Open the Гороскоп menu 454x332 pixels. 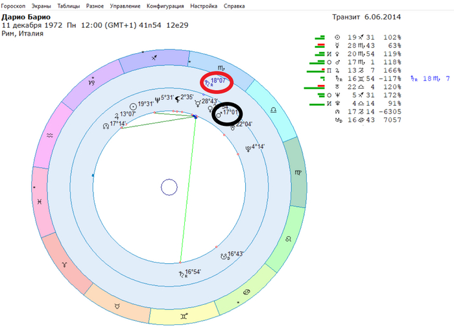(x=14, y=6)
